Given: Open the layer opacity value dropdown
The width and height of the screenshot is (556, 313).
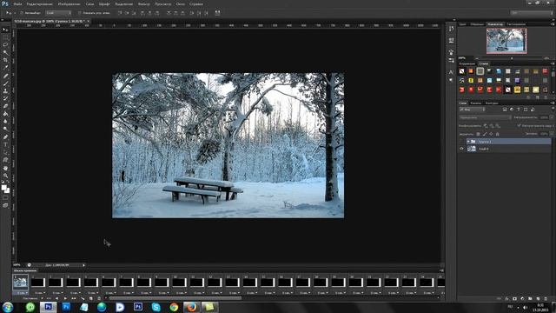Looking at the screenshot, I should 552,117.
